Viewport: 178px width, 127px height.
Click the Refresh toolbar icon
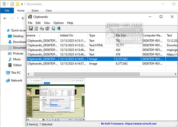(36, 28)
